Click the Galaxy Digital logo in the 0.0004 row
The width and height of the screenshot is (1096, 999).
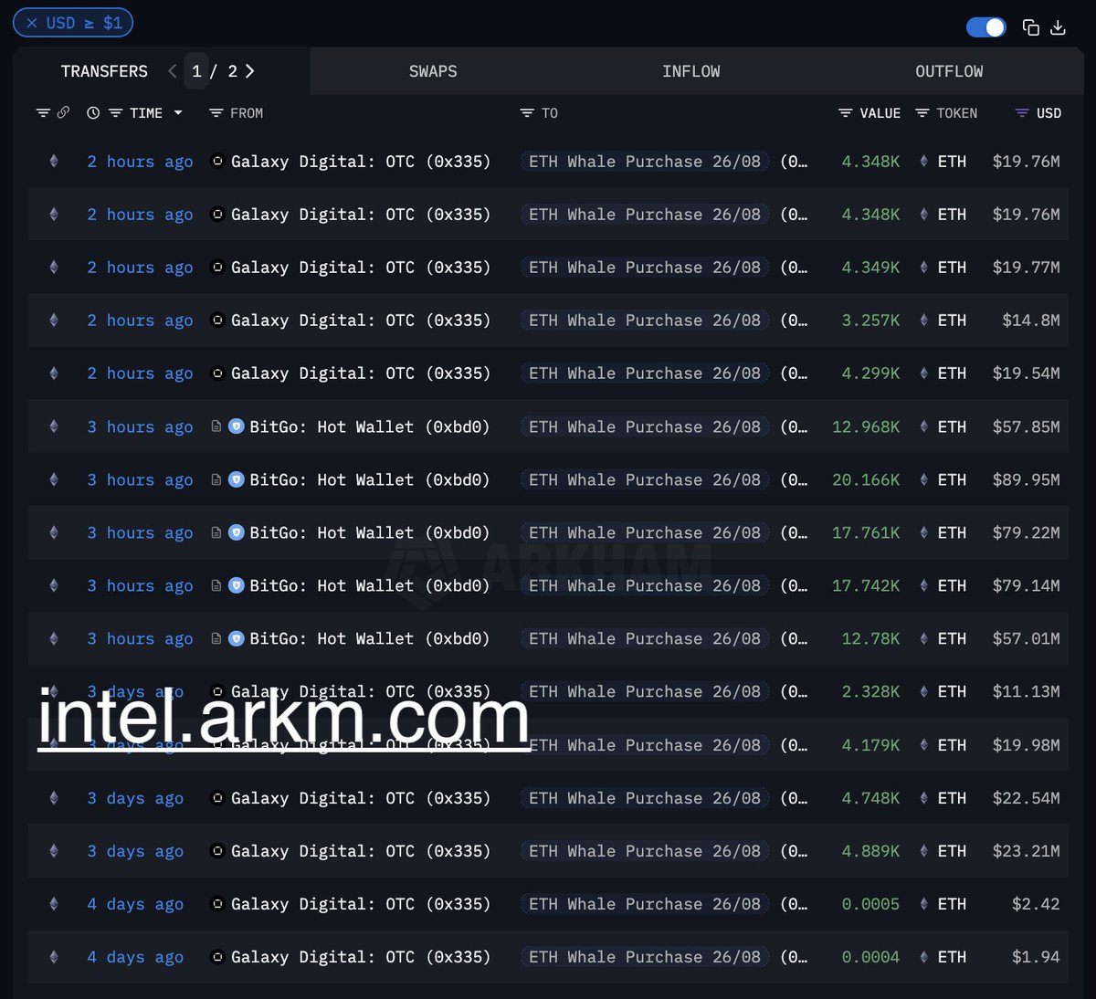click(x=217, y=957)
